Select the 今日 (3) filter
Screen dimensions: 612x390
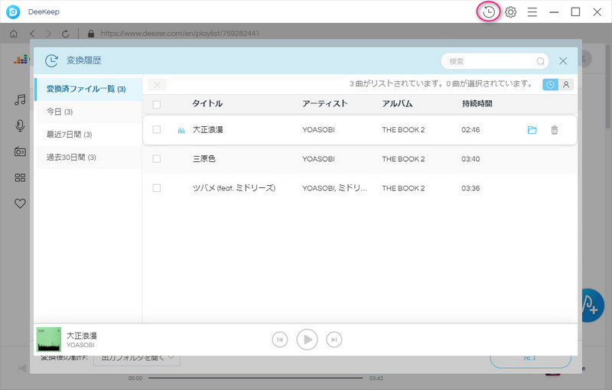(89, 112)
